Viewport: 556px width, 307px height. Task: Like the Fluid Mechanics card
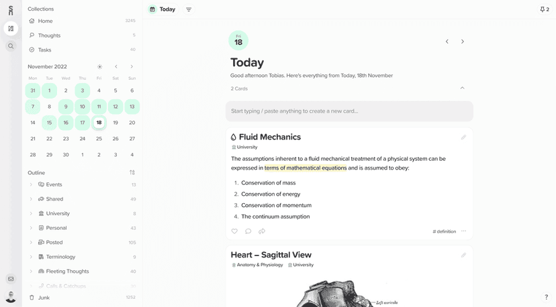point(234,231)
